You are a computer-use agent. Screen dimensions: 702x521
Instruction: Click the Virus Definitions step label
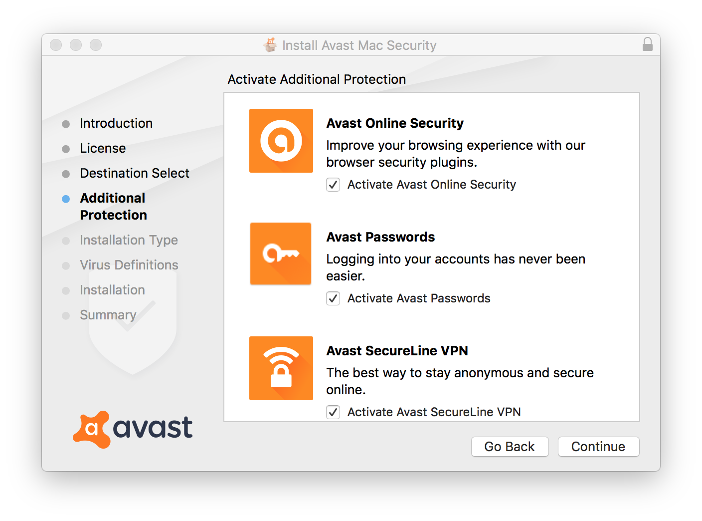129,265
